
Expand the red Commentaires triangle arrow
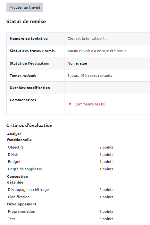click(70, 104)
